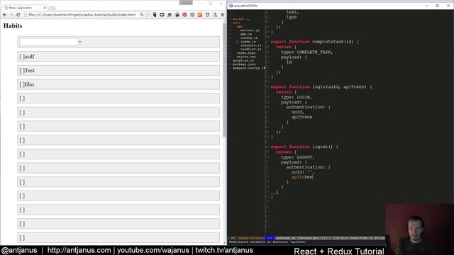Open package.json in the file tree
This screenshot has width=454, height=255.
point(244,64)
